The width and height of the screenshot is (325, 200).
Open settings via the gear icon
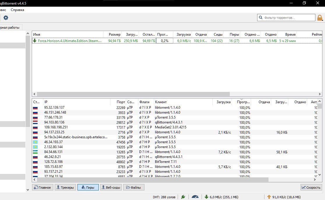(6, 18)
